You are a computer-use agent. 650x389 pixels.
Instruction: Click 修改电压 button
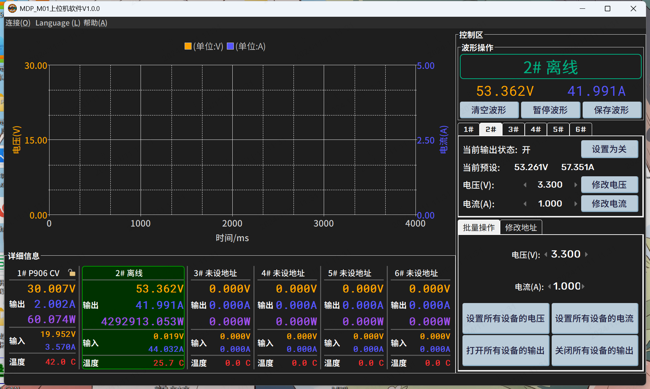click(x=610, y=185)
